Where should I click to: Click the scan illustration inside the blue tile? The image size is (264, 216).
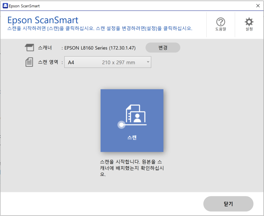(132, 115)
